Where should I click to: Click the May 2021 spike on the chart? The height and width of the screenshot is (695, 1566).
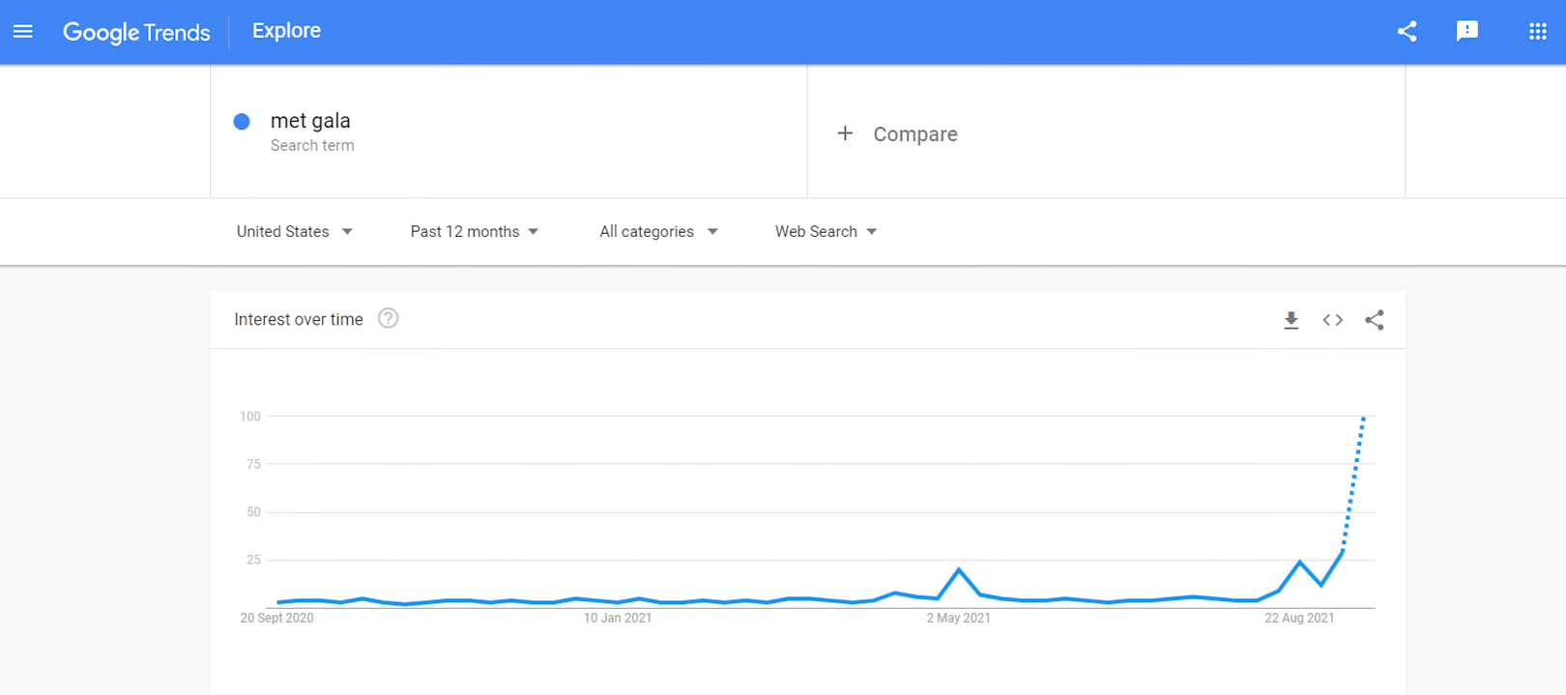tap(959, 569)
